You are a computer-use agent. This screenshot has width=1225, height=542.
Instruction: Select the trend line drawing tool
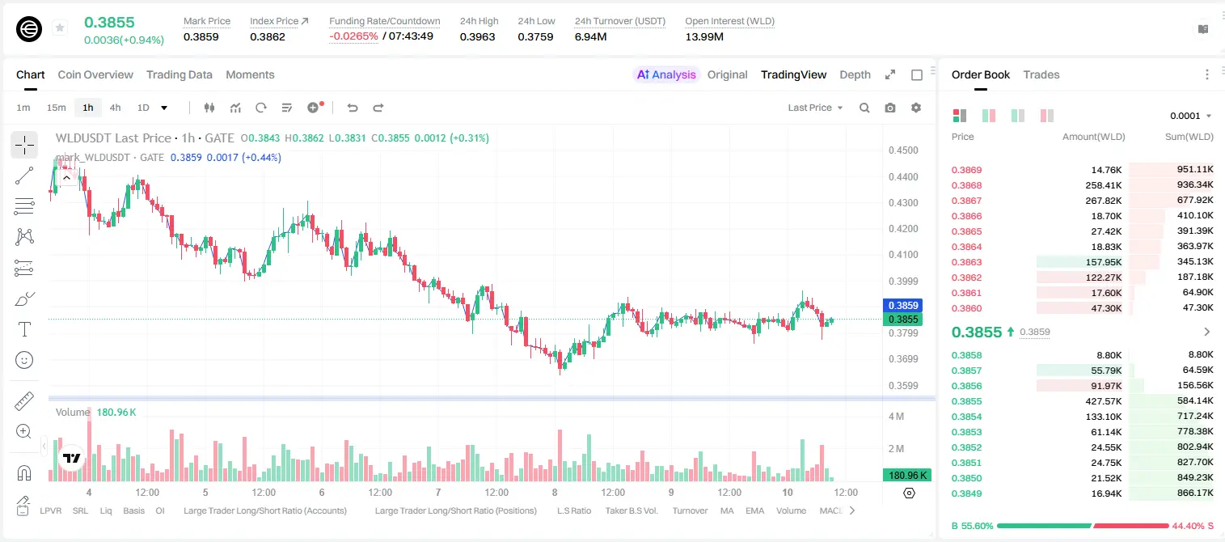24,176
